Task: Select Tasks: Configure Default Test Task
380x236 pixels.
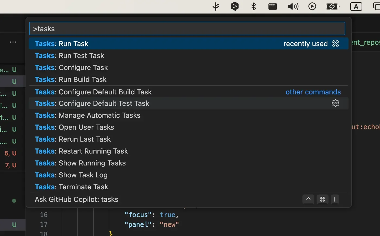Action: coord(188,103)
